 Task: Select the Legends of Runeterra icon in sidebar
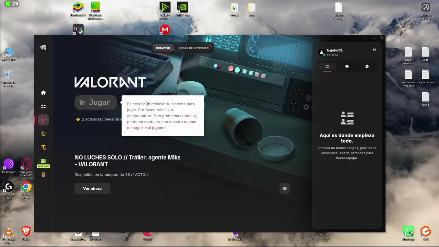[x=43, y=175]
